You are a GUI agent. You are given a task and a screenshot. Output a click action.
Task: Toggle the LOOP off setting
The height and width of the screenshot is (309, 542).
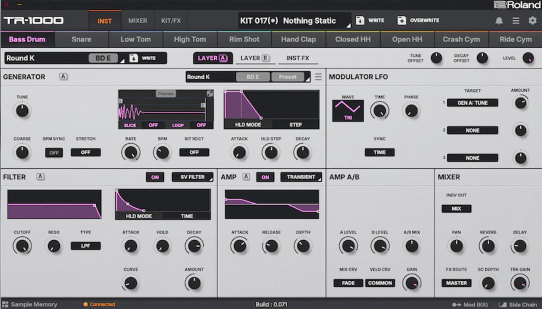point(201,125)
